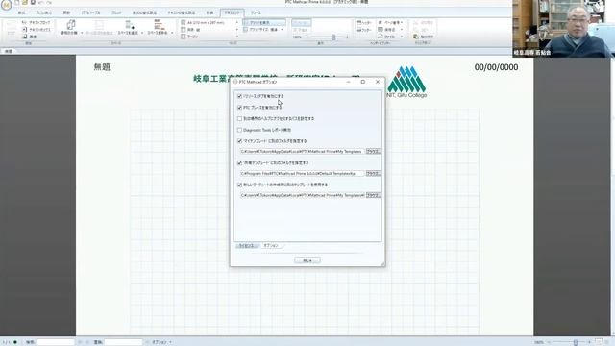Click the area separation icon in ribbon
The image size is (615, 346).
click(70, 25)
